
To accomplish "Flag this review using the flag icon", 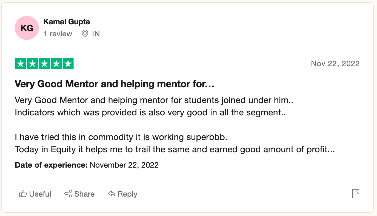I will pos(356,194).
